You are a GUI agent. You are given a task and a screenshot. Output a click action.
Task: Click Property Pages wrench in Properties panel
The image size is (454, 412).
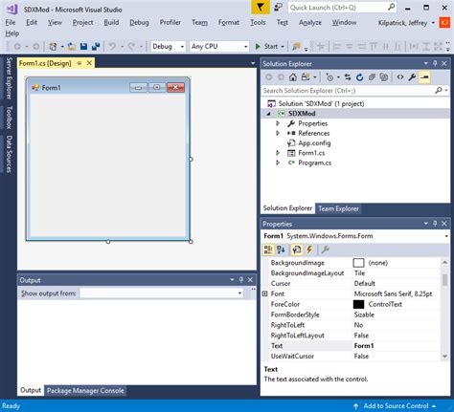click(326, 249)
